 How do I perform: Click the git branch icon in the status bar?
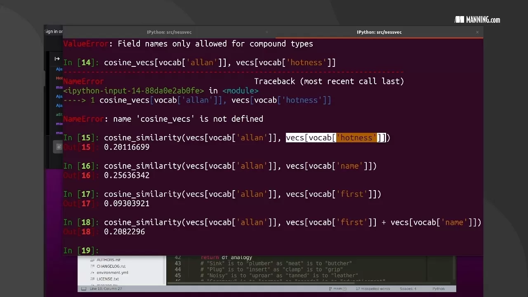331,289
